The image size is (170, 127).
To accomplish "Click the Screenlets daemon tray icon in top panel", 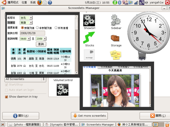I will tap(130, 2).
